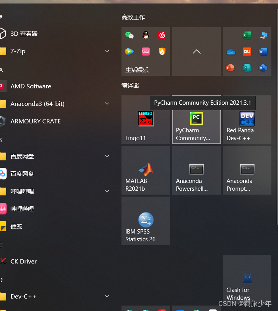278x311 pixels.
Task: Open orange shield security icon
Action: [x=162, y=51]
